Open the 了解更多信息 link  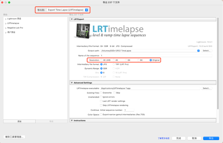[163, 138]
